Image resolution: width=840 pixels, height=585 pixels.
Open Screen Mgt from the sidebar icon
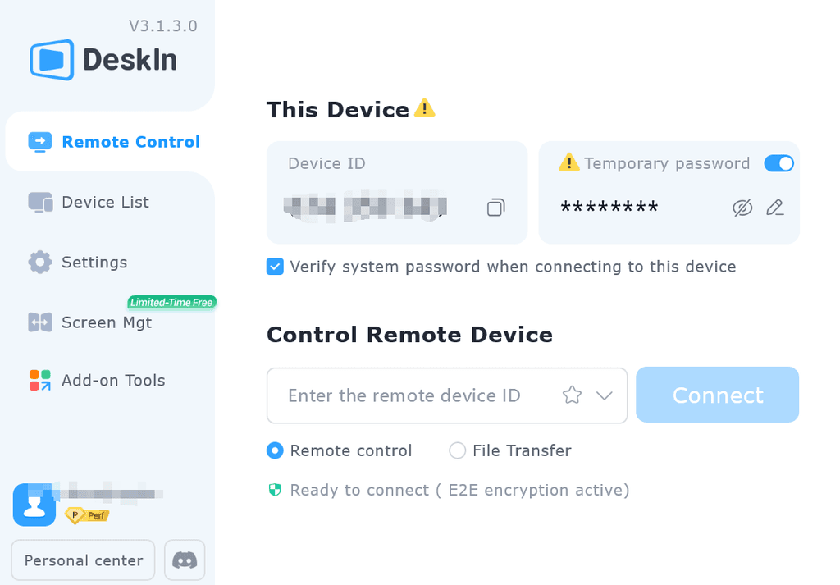39,322
